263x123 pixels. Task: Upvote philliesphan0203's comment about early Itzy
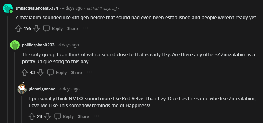[x=25, y=72]
